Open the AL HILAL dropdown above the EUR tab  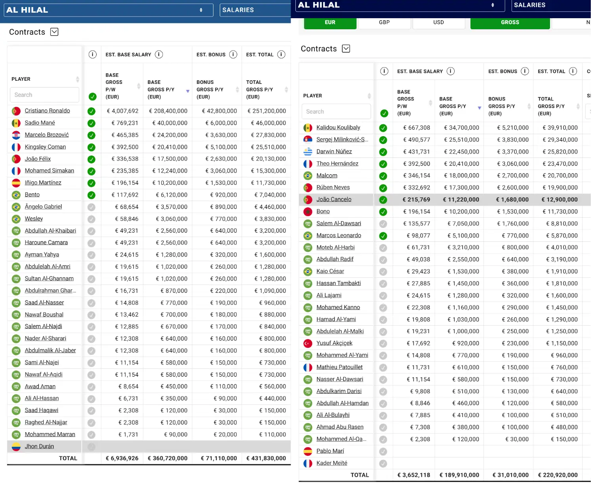[x=400, y=5]
